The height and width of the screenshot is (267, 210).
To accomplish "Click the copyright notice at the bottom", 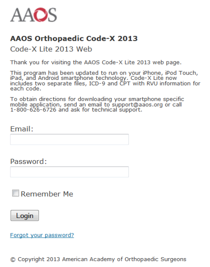I will [98, 259].
